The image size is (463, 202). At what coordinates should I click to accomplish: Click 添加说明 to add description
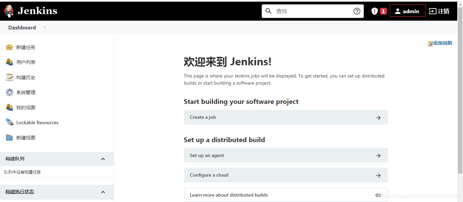[443, 43]
